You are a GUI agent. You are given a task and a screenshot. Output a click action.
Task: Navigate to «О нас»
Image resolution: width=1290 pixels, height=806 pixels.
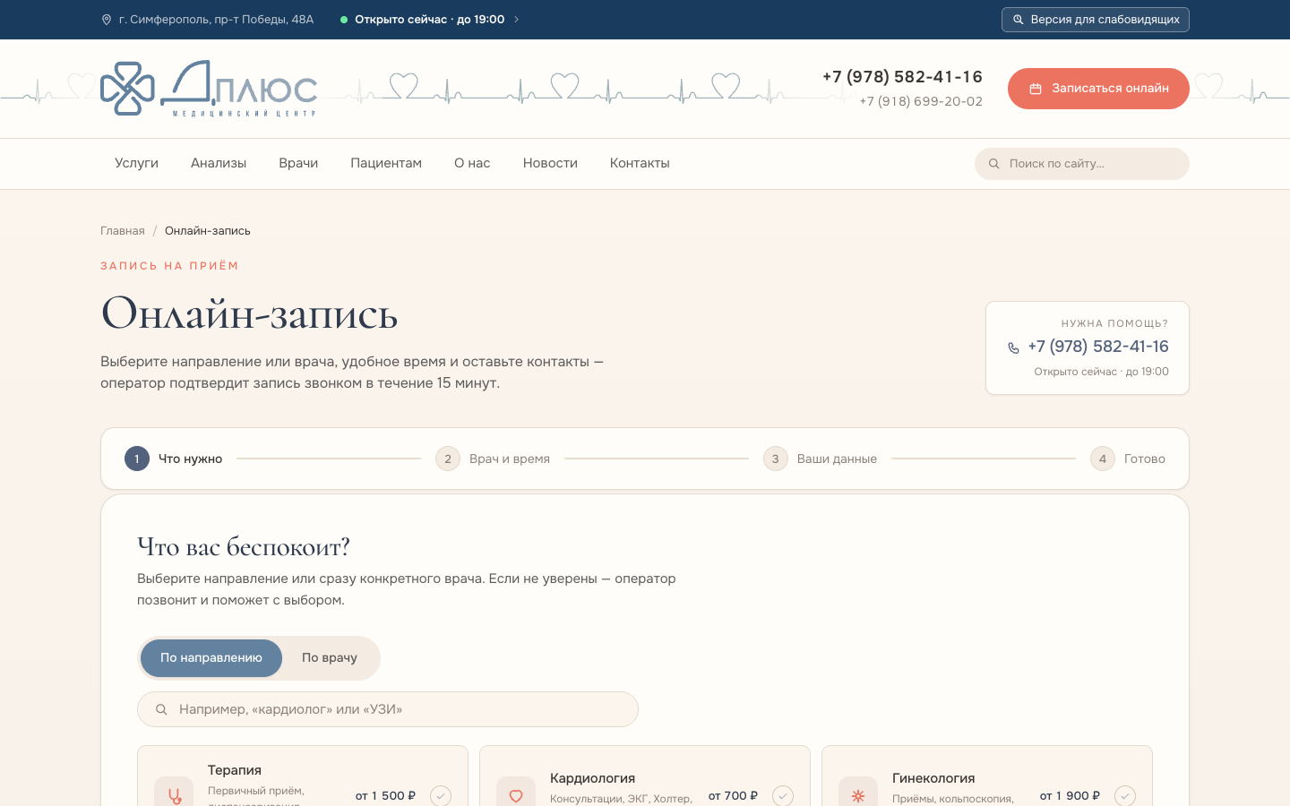pyautogui.click(x=472, y=163)
